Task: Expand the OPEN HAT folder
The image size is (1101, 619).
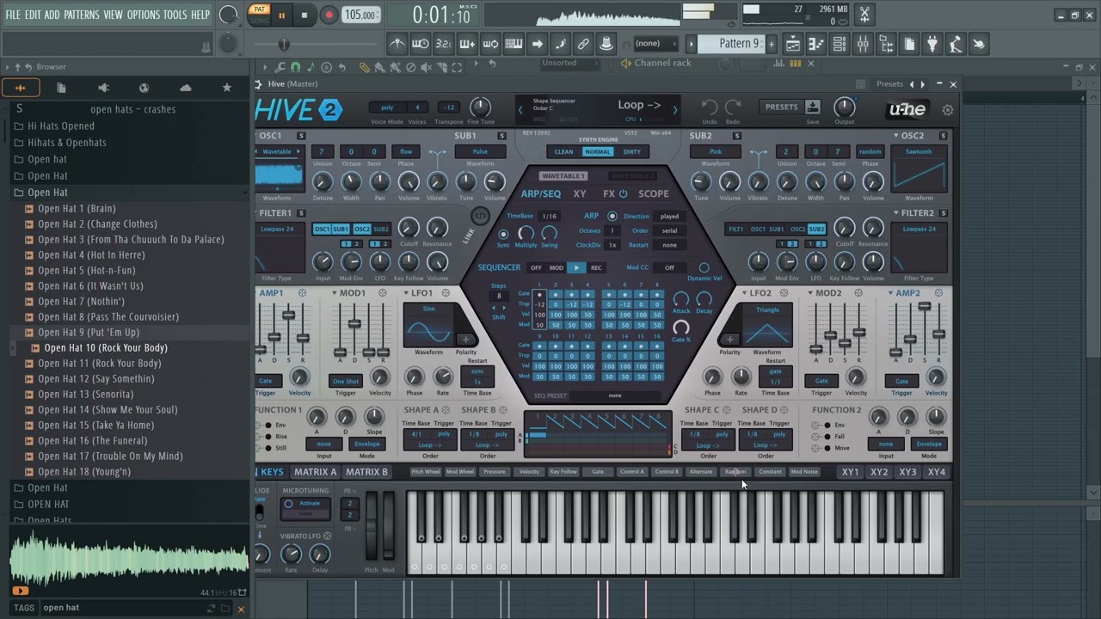Action: 48,504
